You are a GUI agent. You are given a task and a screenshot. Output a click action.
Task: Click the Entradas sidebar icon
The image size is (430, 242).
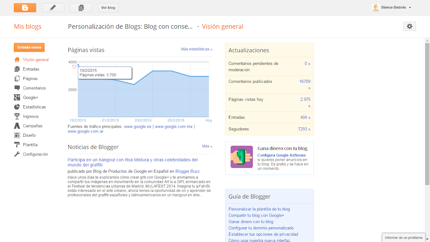(x=17, y=69)
